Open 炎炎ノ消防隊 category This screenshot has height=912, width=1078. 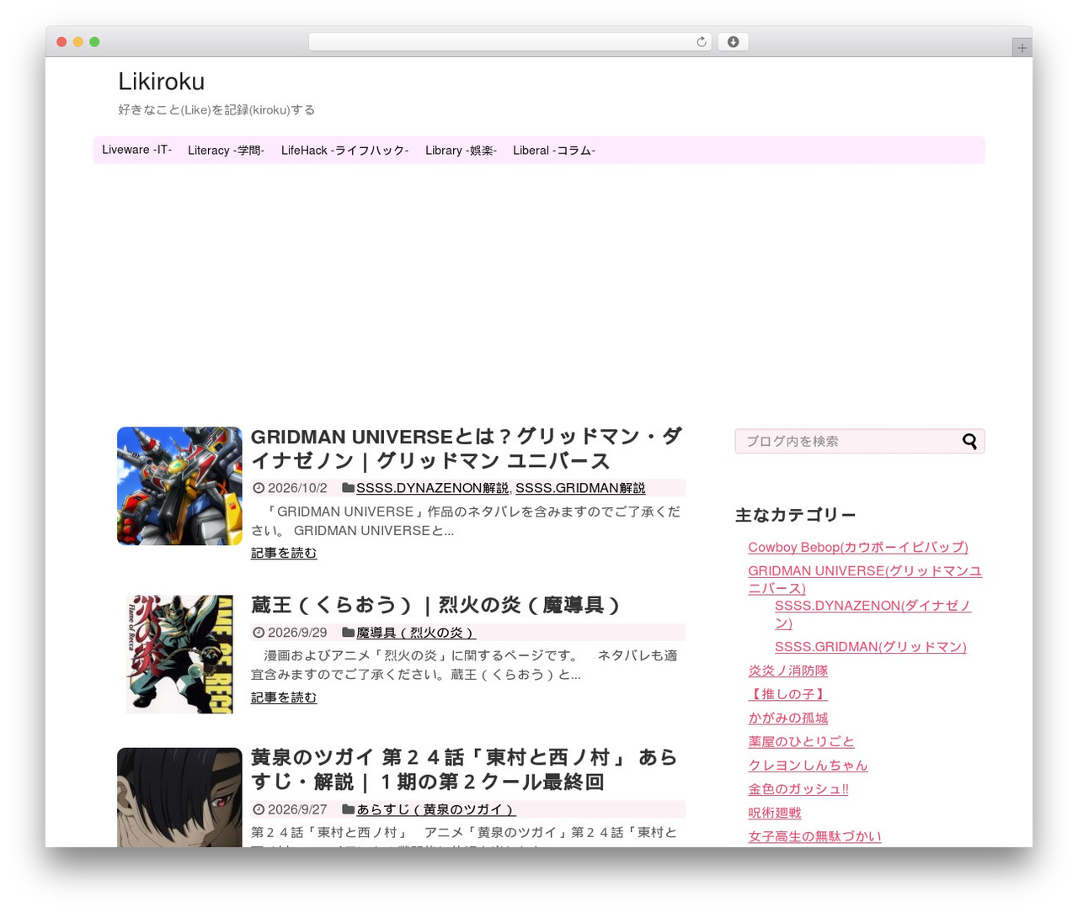pyautogui.click(x=788, y=671)
